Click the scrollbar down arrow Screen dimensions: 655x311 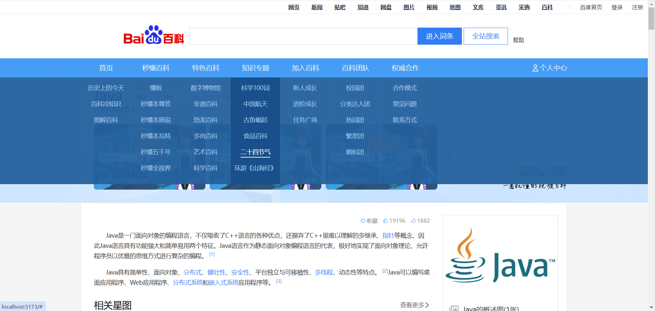click(x=651, y=308)
